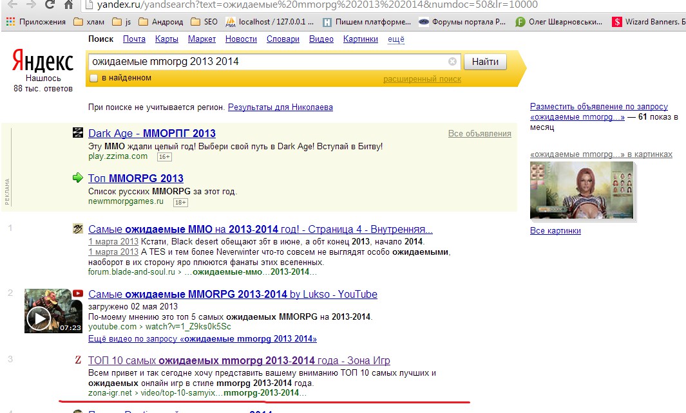The width and height of the screenshot is (686, 413).
Task: Click youtube.com watch result URL
Action: click(x=159, y=327)
